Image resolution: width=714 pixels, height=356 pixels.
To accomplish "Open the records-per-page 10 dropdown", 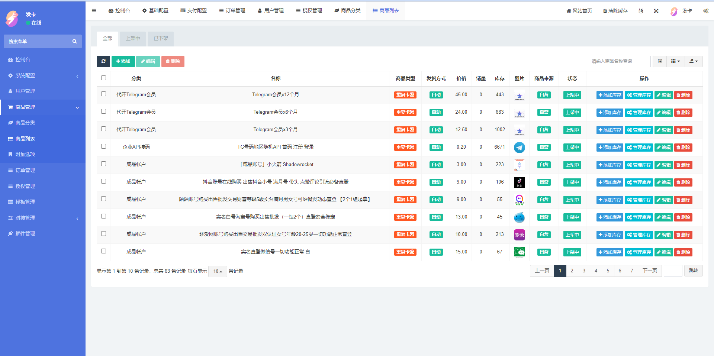I will 218,271.
